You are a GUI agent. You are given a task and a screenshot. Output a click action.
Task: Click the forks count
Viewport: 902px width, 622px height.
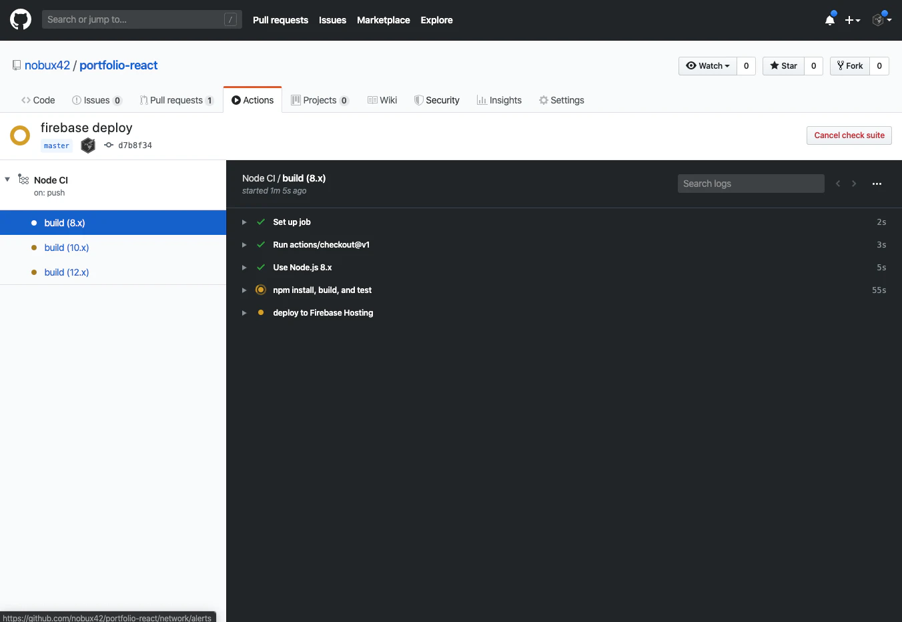[879, 65]
